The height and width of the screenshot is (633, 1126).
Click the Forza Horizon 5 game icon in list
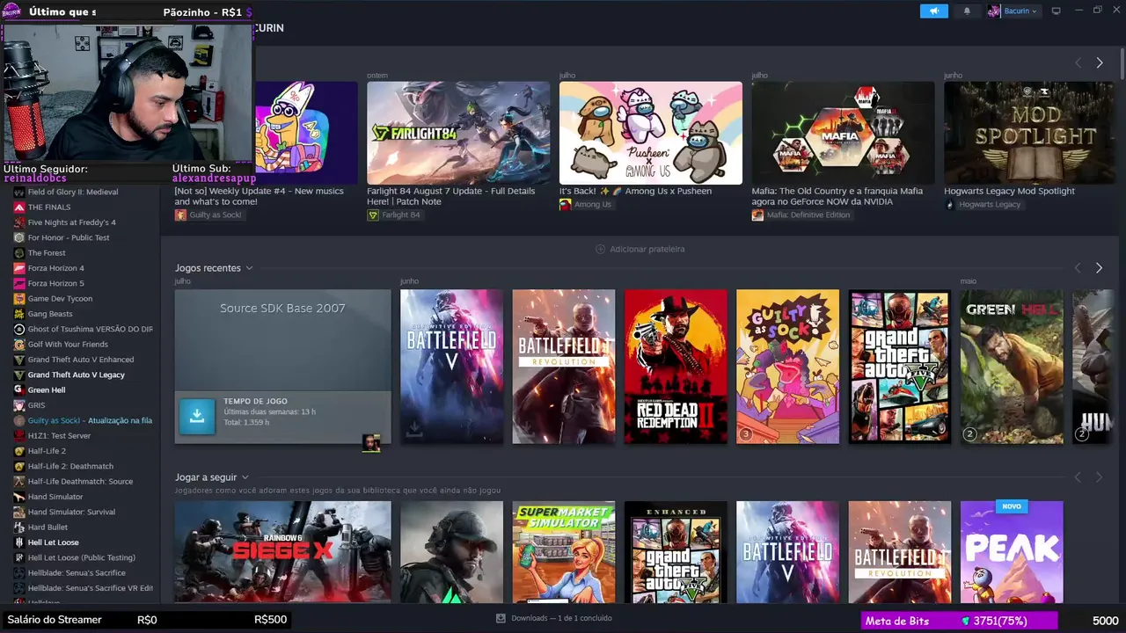tap(18, 283)
